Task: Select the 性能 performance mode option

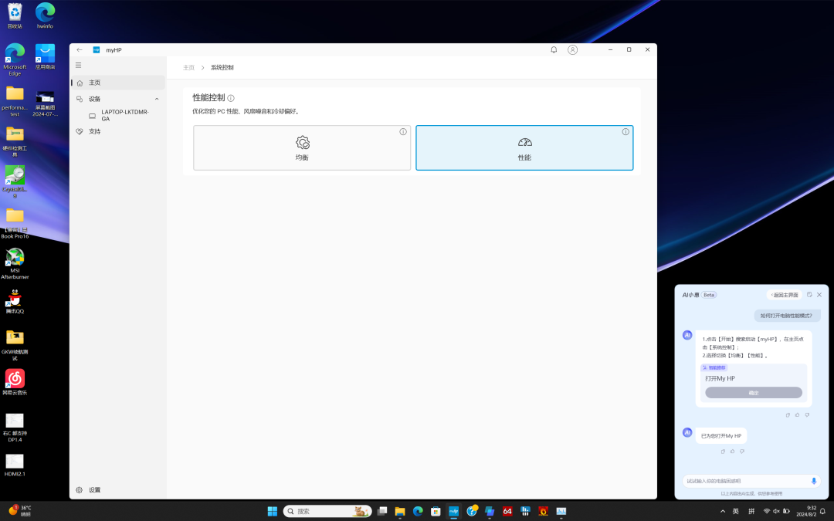Action: coord(524,147)
